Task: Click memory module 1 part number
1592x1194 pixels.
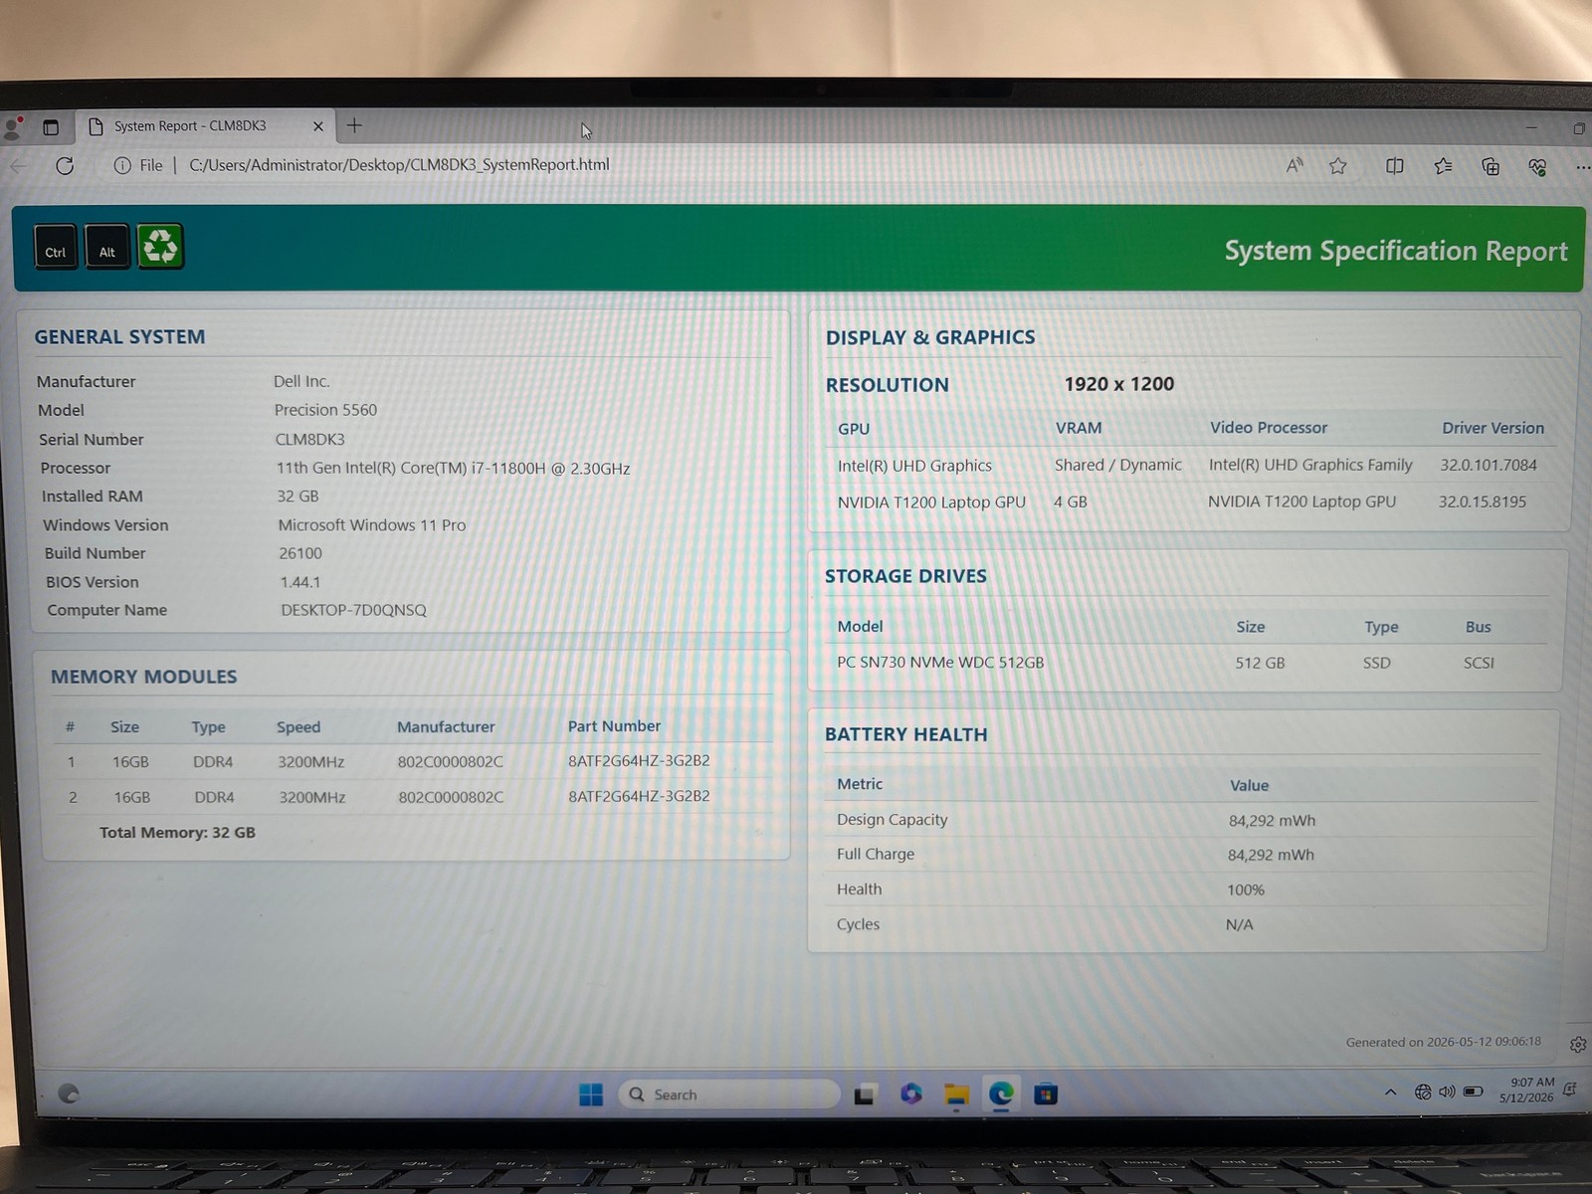Action: click(639, 760)
